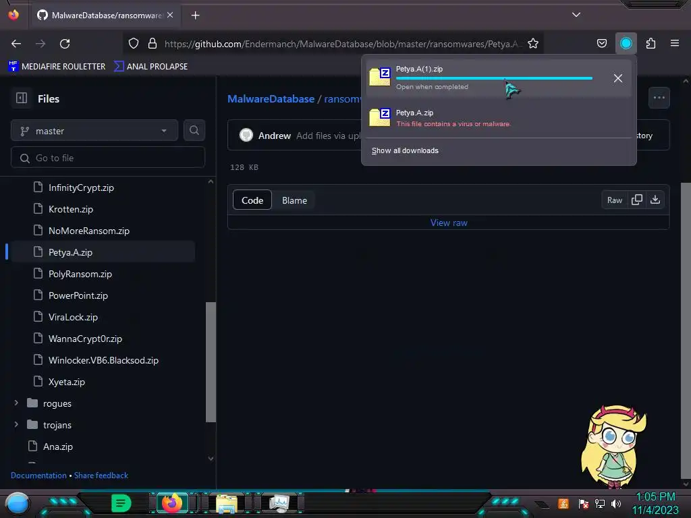Click the Start orb on the taskbar
This screenshot has height=518, width=691.
[x=18, y=504]
